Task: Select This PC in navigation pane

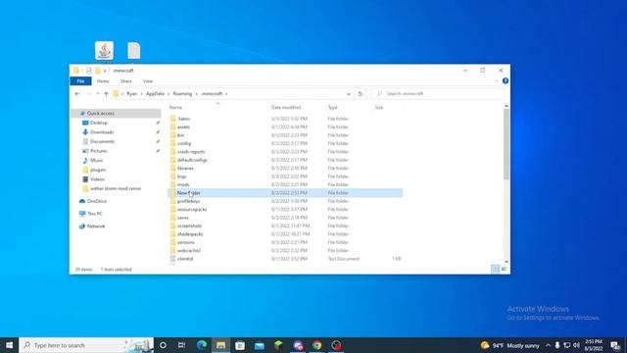Action: [x=95, y=214]
